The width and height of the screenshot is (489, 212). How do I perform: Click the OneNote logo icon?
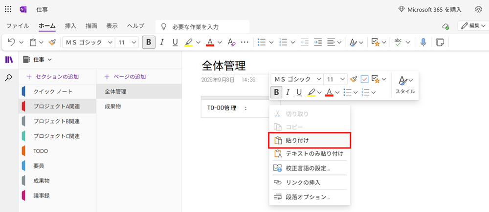(x=23, y=9)
